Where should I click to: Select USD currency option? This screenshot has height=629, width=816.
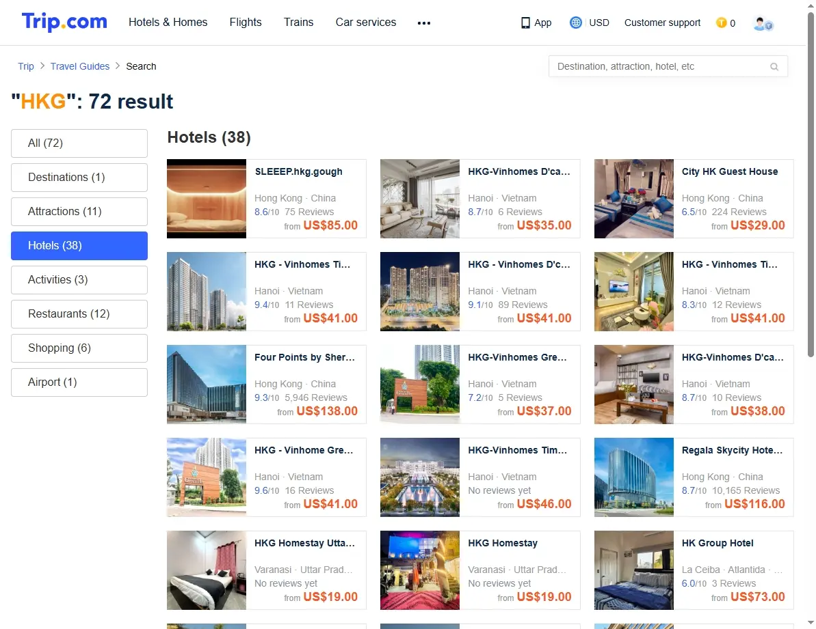(599, 23)
